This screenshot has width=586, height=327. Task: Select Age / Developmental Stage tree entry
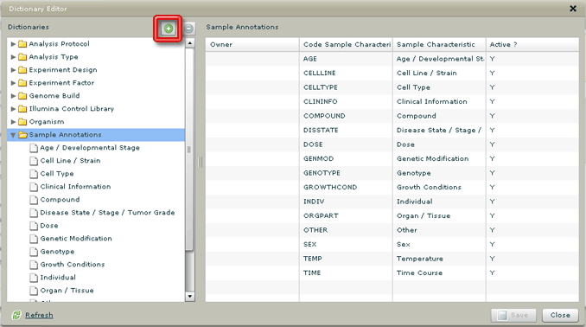coord(90,148)
